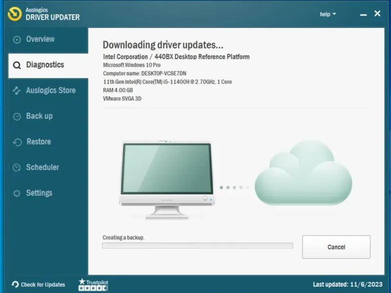Select the Restore tab

pos(48,142)
